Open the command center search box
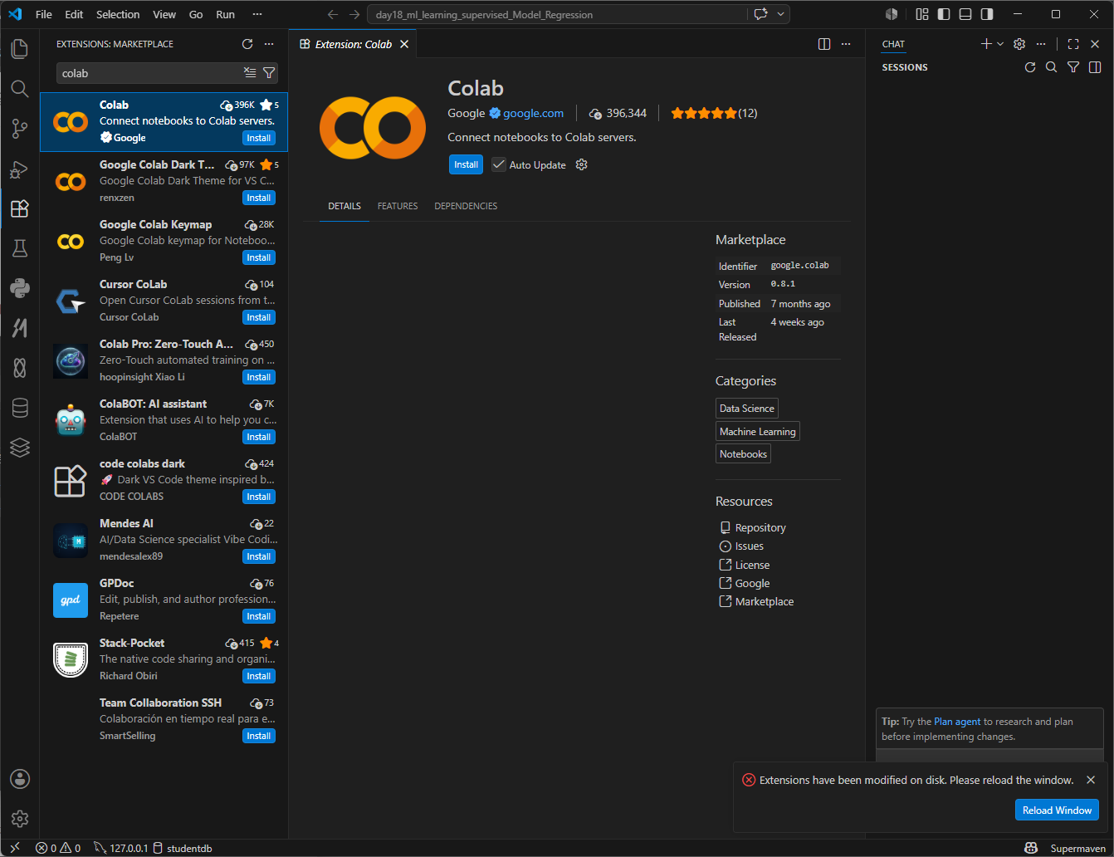Image resolution: width=1114 pixels, height=857 pixels. pyautogui.click(x=557, y=14)
